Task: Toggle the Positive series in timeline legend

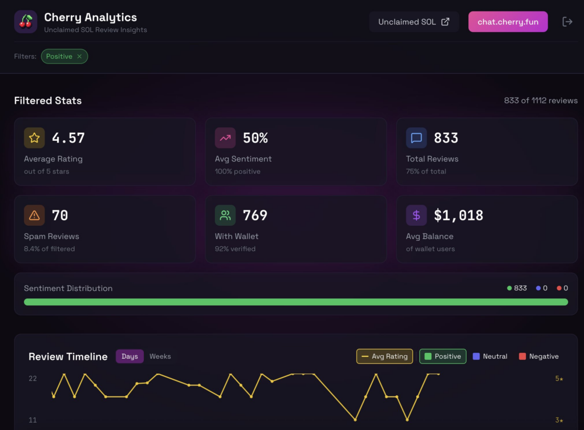Action: point(443,356)
